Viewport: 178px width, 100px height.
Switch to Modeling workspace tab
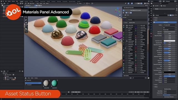pos(26,1)
